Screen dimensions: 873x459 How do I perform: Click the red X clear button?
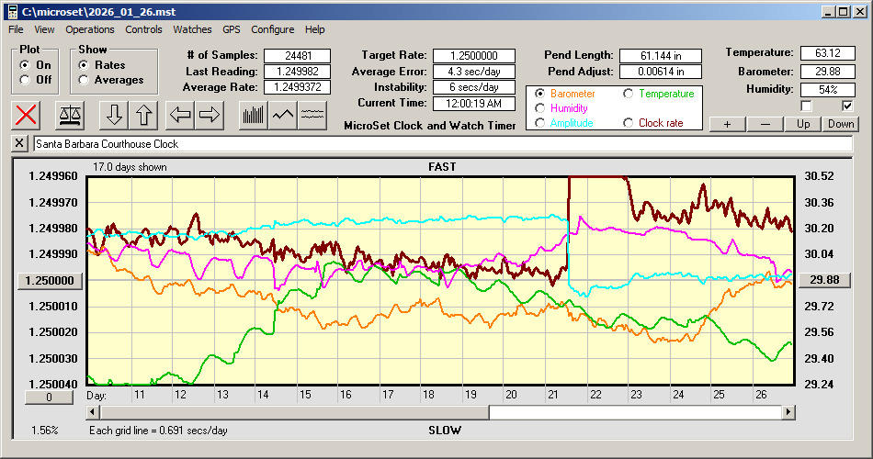(x=27, y=115)
